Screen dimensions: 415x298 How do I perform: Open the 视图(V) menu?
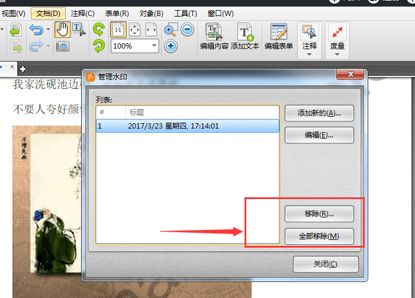(13, 14)
